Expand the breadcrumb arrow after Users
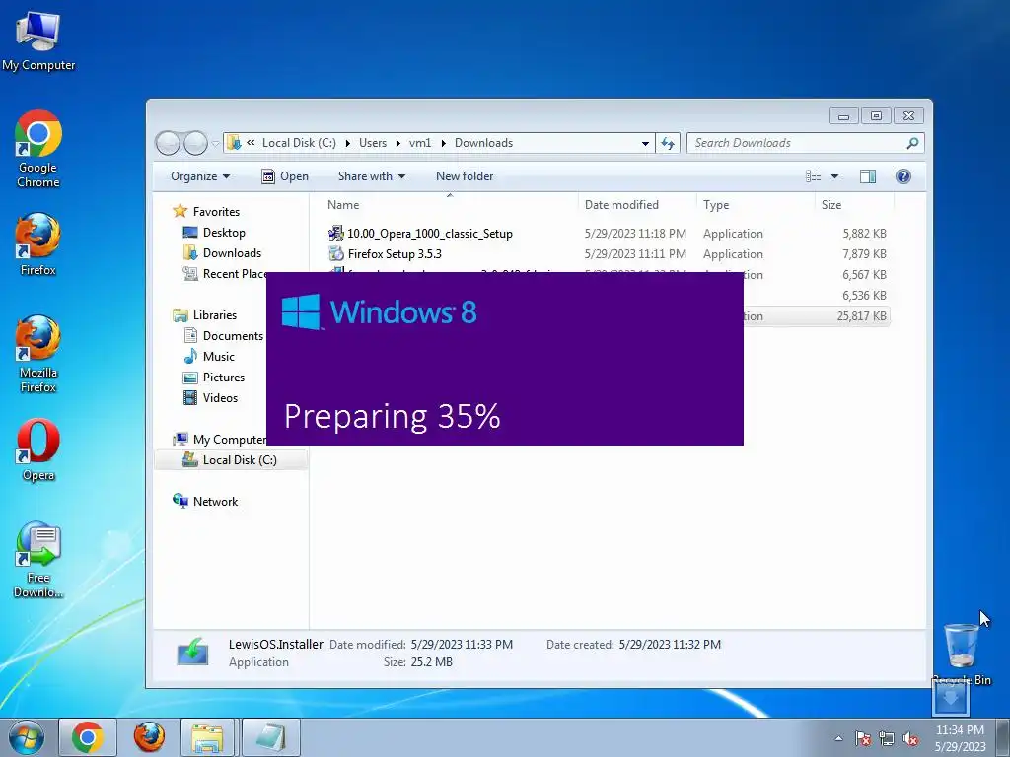This screenshot has height=757, width=1010. click(x=398, y=143)
